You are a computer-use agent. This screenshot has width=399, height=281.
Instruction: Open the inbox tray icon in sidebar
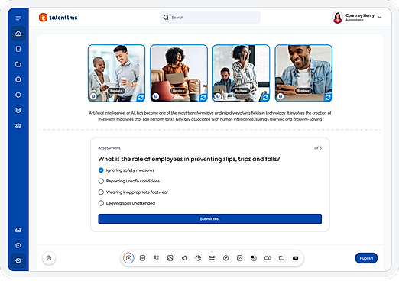[x=18, y=230]
